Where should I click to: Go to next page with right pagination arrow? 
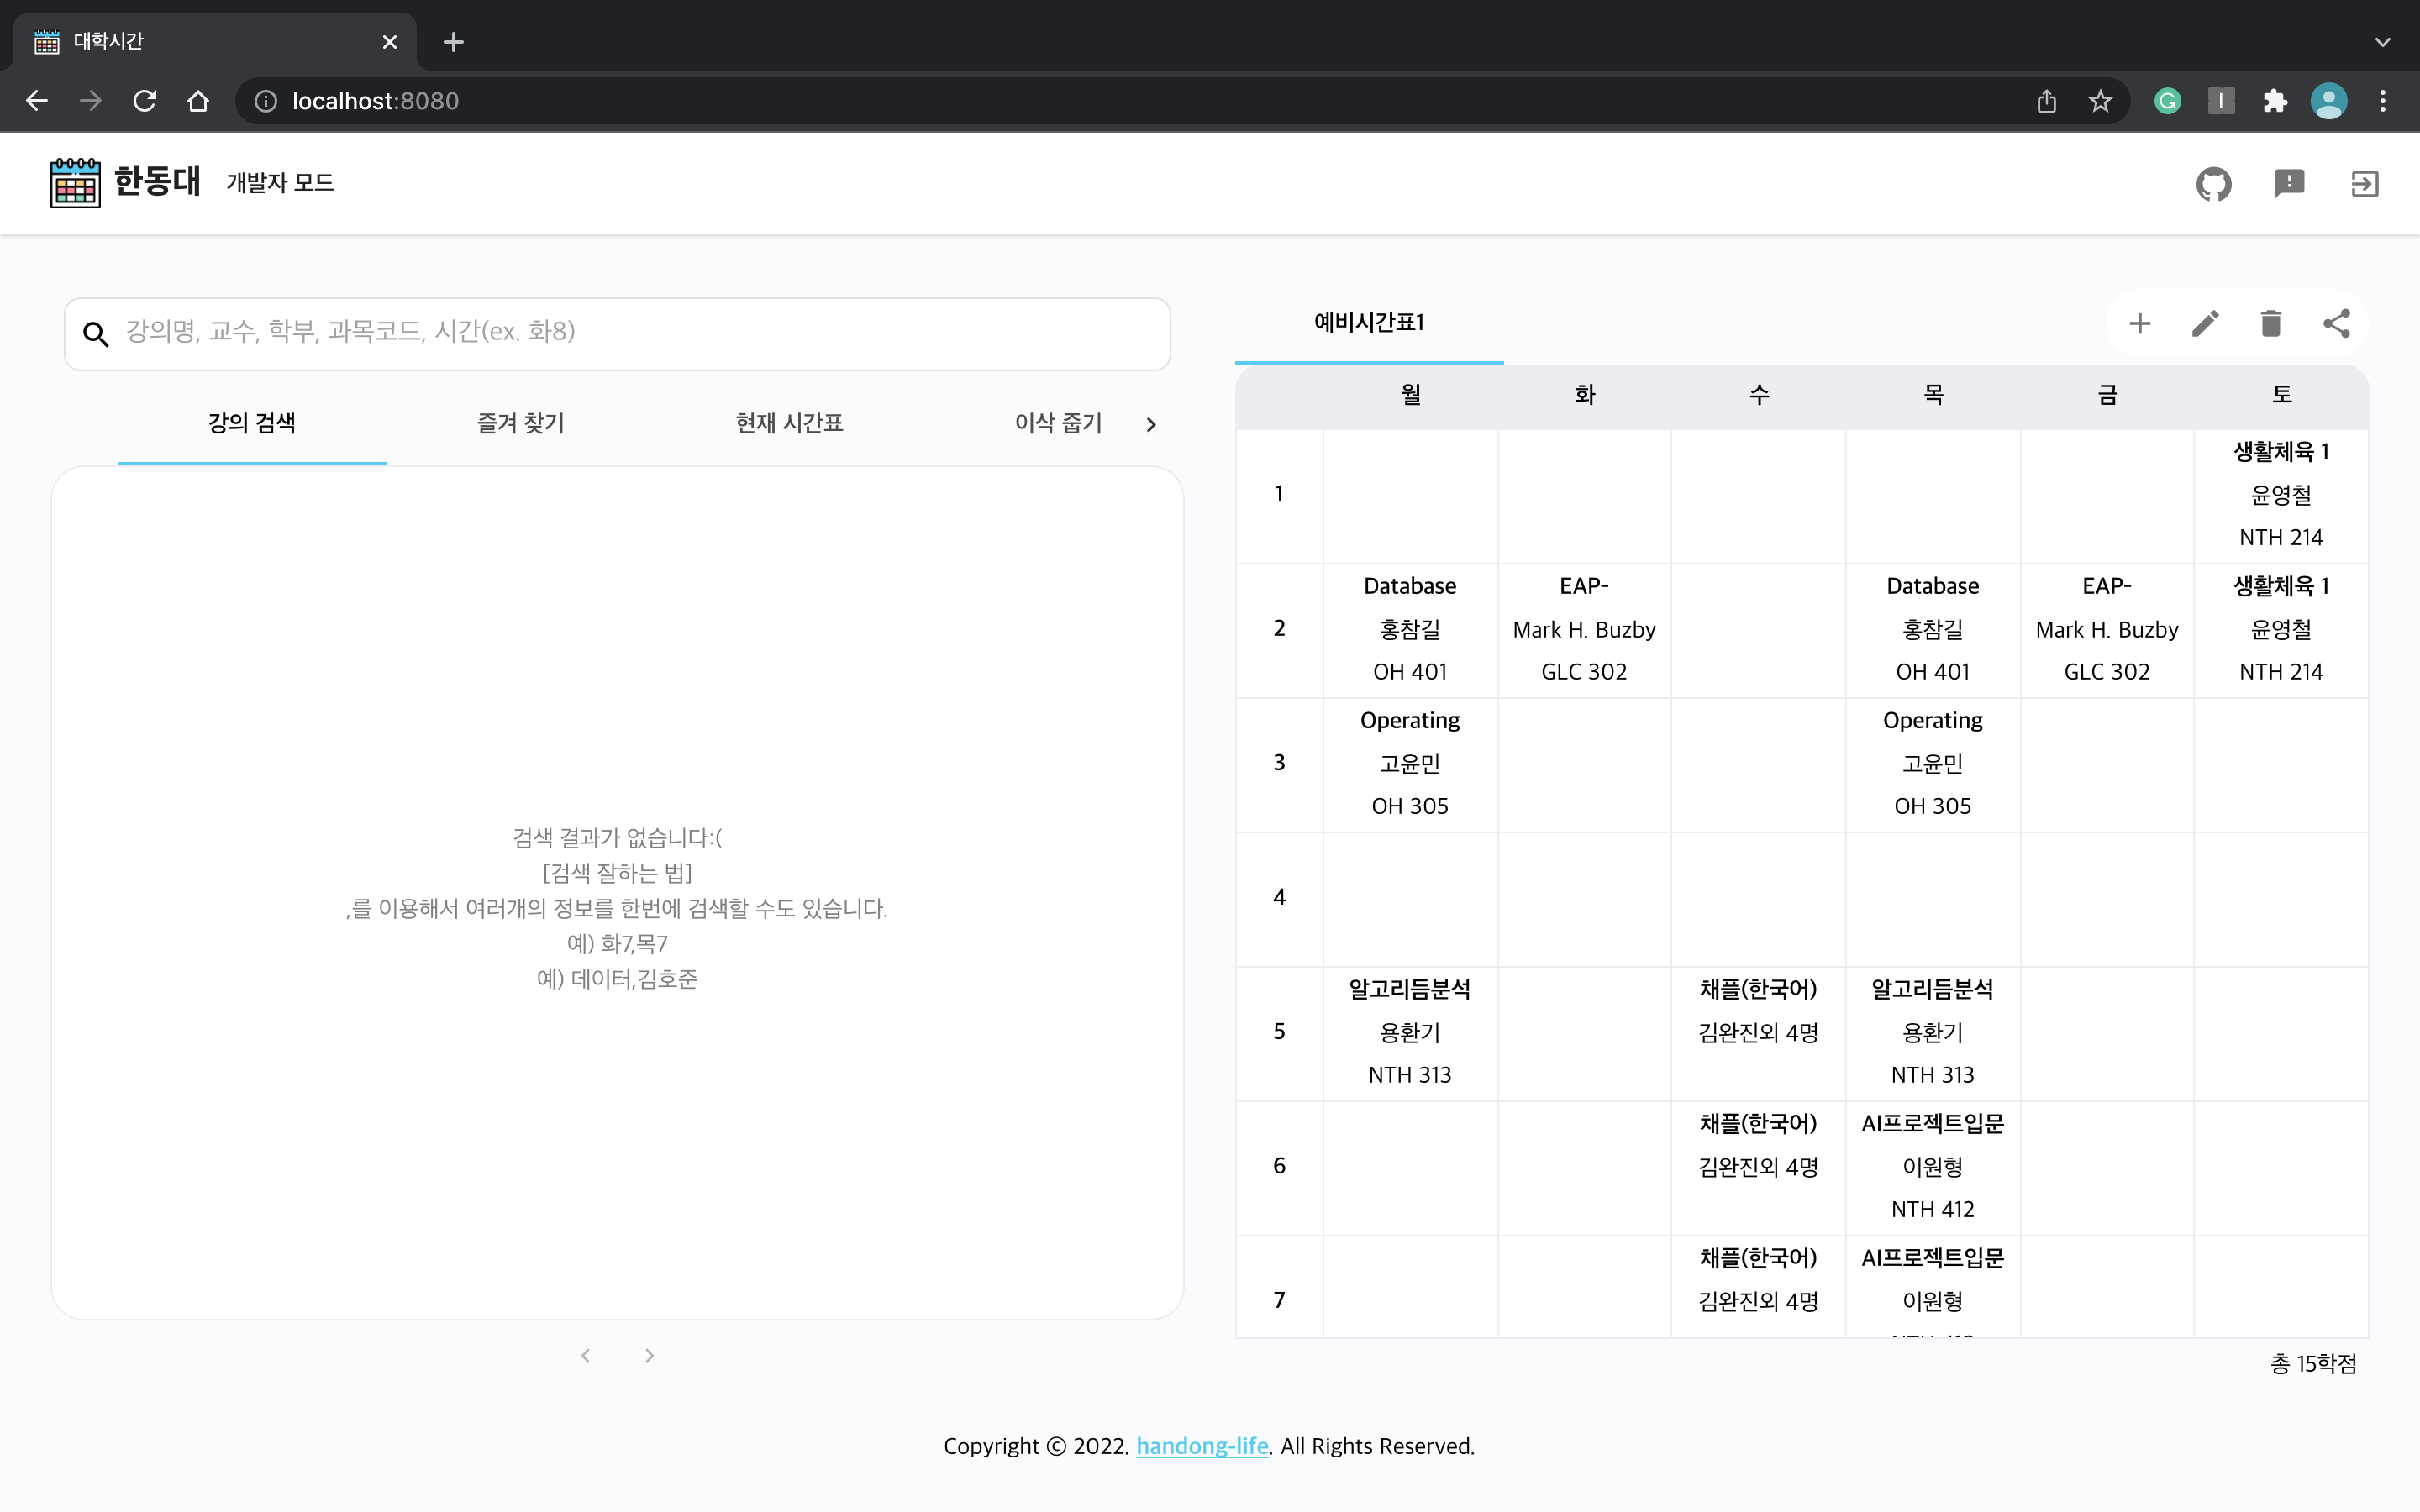pos(649,1355)
